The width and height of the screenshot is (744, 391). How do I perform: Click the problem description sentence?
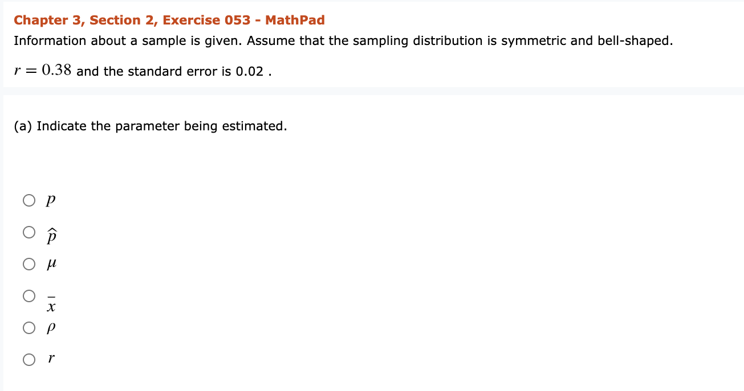343,40
